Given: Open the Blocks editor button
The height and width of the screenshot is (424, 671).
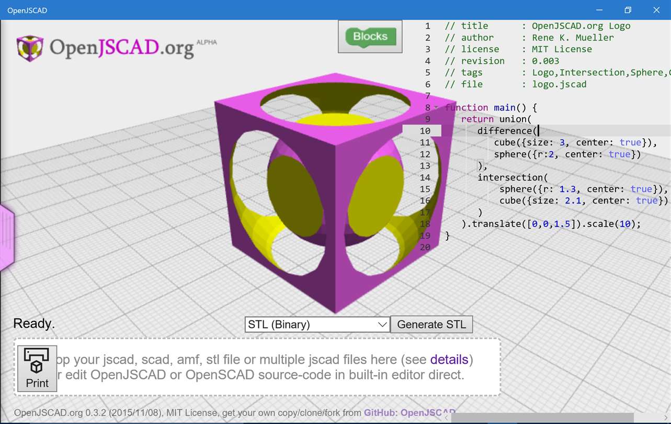Looking at the screenshot, I should 370,37.
